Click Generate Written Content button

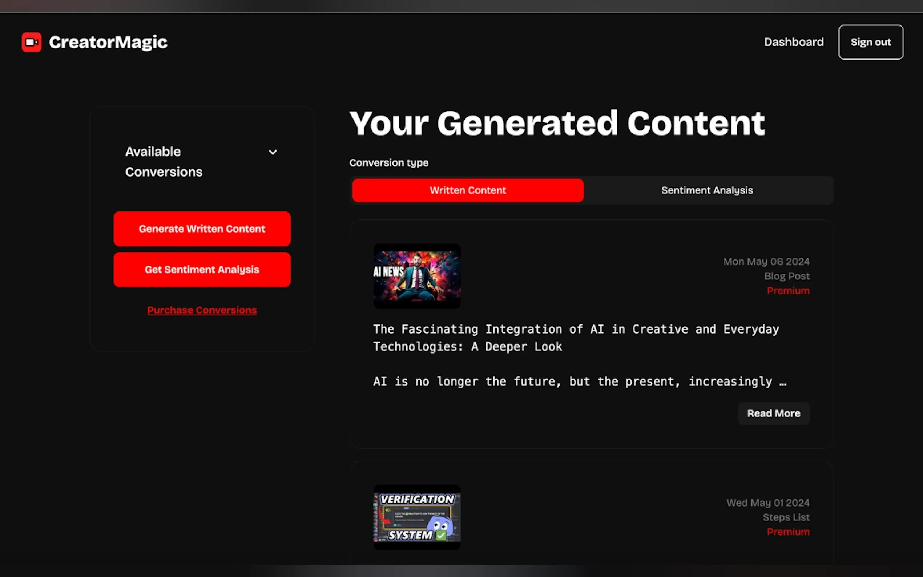pyautogui.click(x=202, y=229)
